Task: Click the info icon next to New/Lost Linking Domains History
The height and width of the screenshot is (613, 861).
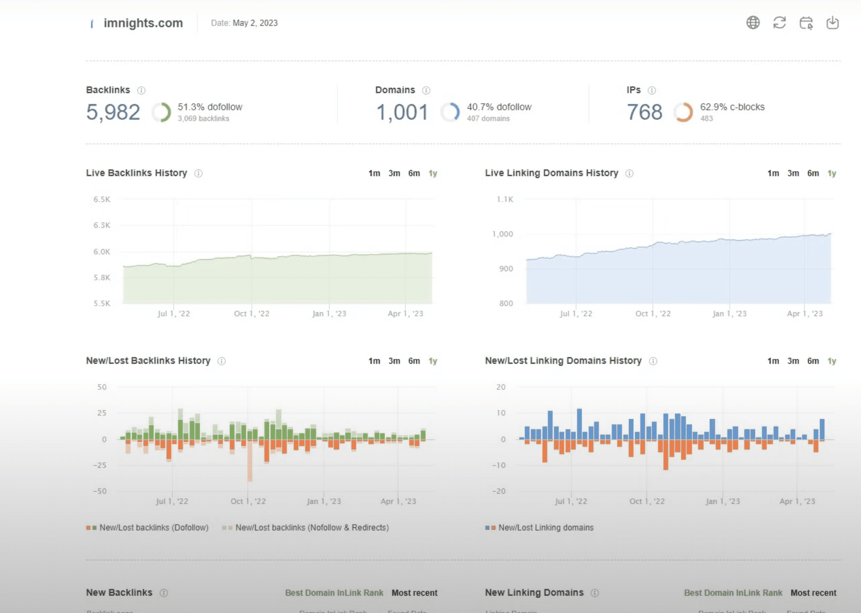Action: (x=653, y=361)
